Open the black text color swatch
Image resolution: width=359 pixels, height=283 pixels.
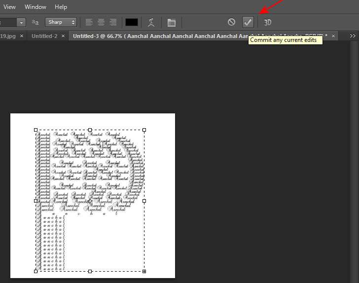point(132,22)
